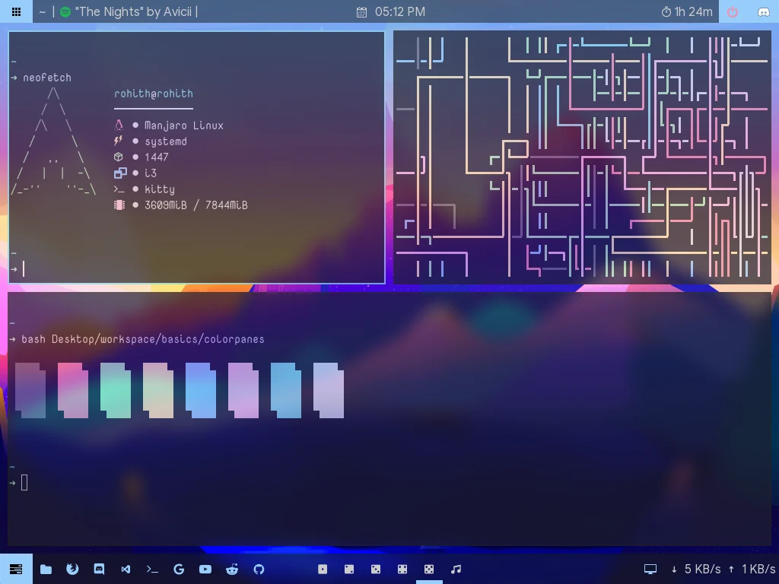Viewport: 779px width, 584px height.
Task: Click the power button in the top bar
Action: [732, 11]
